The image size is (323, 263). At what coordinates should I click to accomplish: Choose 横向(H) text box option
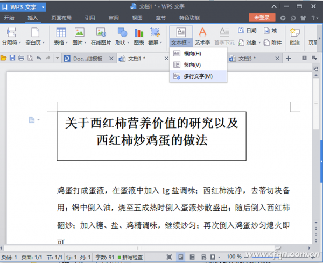click(198, 54)
